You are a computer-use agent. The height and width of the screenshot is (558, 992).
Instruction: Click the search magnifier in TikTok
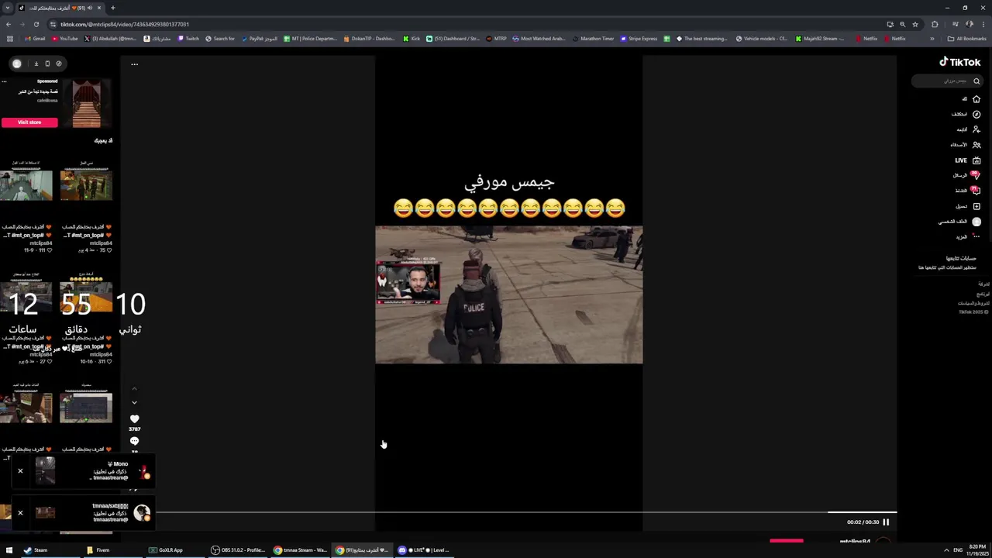pyautogui.click(x=976, y=81)
